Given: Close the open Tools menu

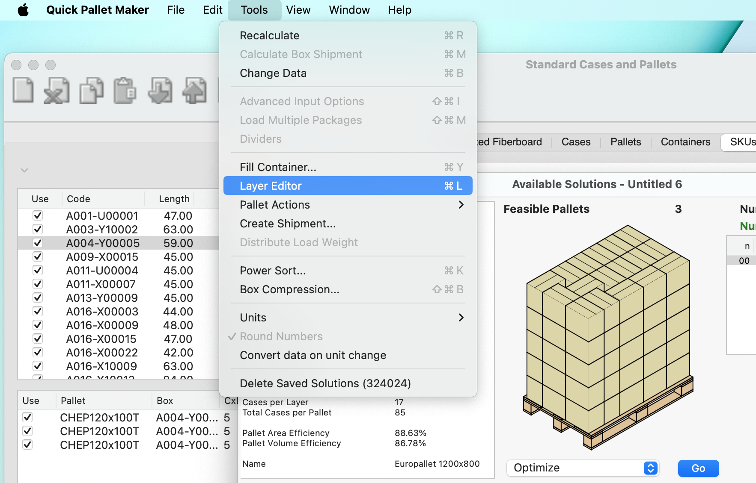Looking at the screenshot, I should point(254,10).
